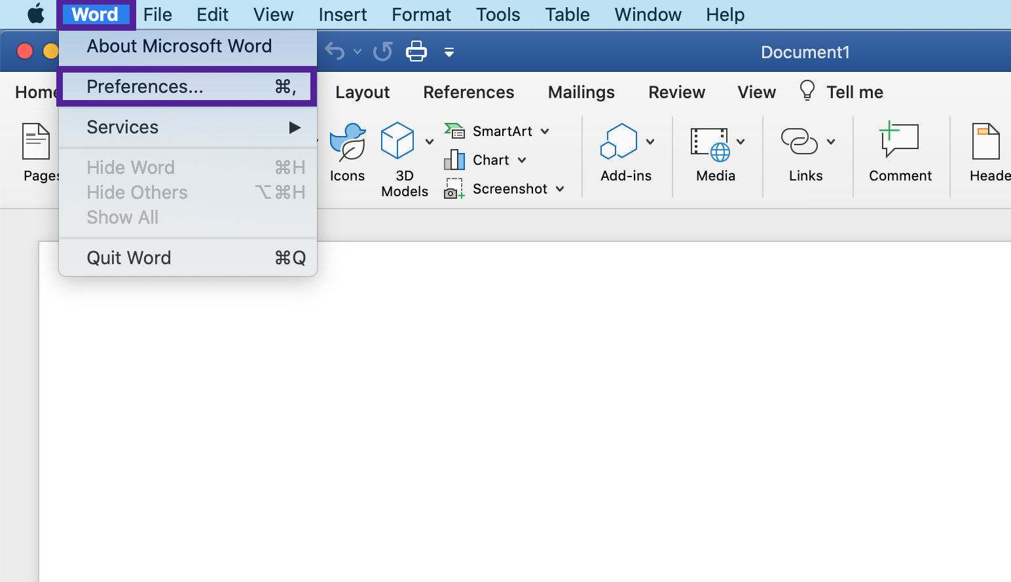This screenshot has height=582, width=1011.
Task: Expand the SmartArt dropdown arrow
Action: [545, 131]
